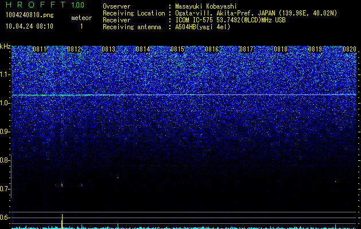Click the 0.7 frequency axis label
This screenshot has height=229, width=361.
pos(5,189)
